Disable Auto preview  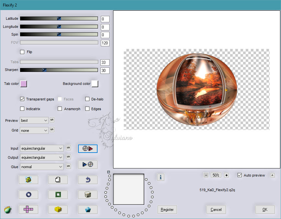pos(240,175)
